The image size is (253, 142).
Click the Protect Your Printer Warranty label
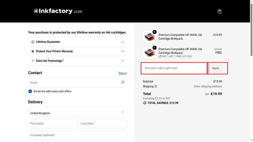(54, 51)
